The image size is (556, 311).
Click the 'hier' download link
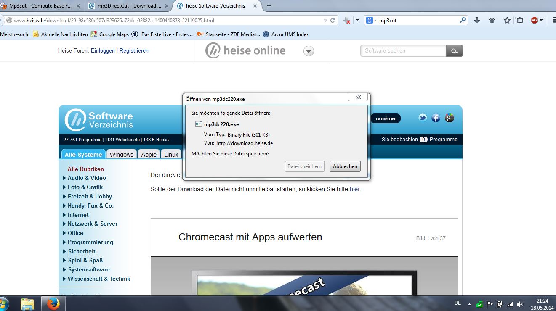tap(355, 189)
